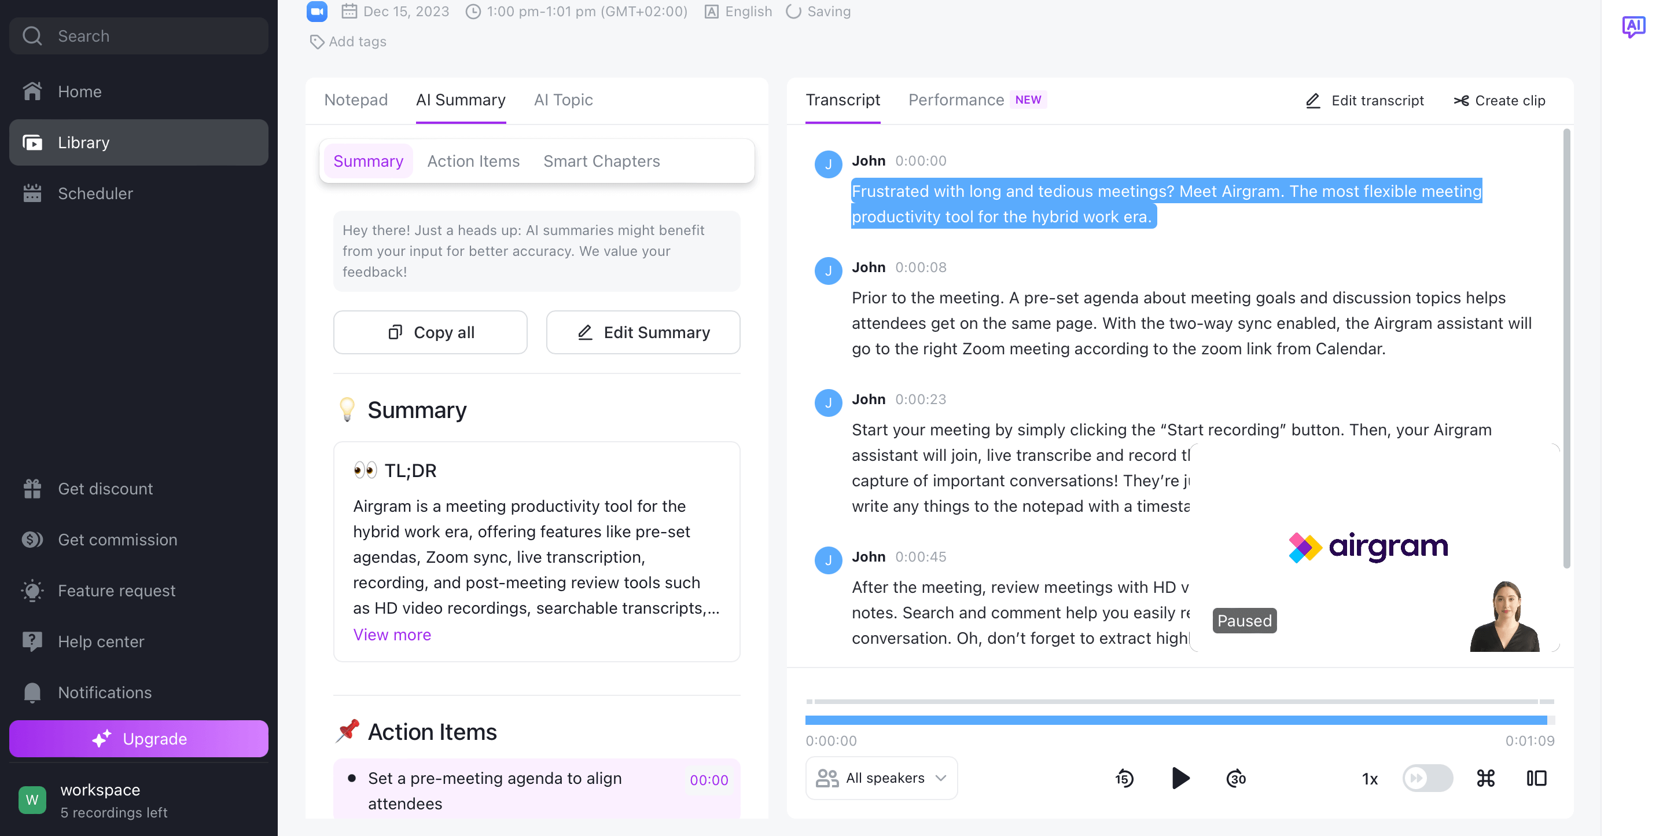Click the Saving status indicator
Image resolution: width=1663 pixels, height=836 pixels.
819,11
